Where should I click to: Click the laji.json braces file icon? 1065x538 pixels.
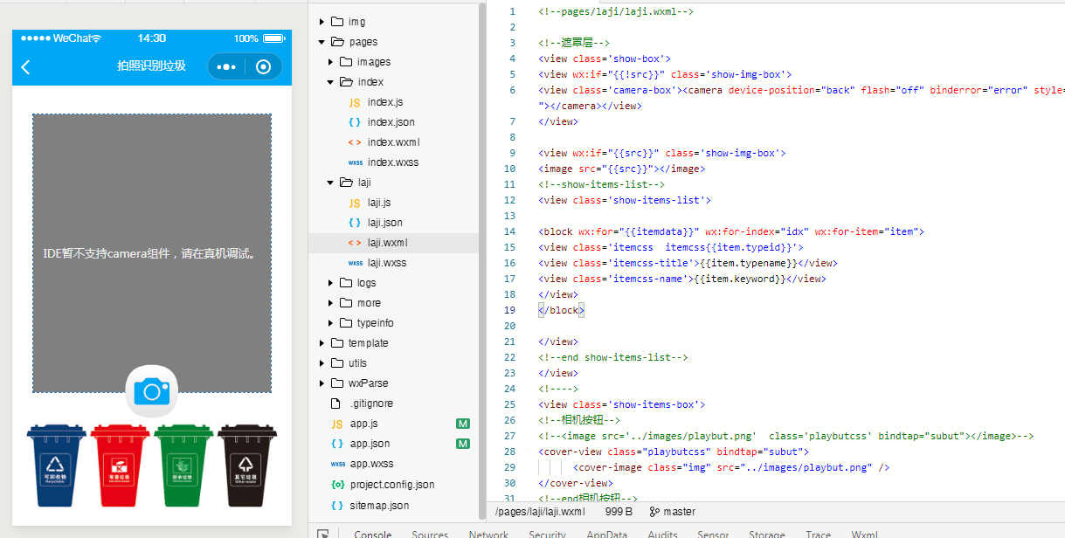coord(355,223)
